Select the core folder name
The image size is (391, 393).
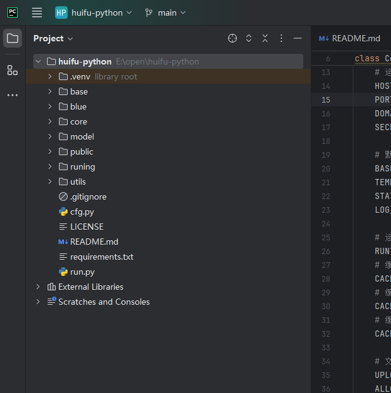[78, 122]
